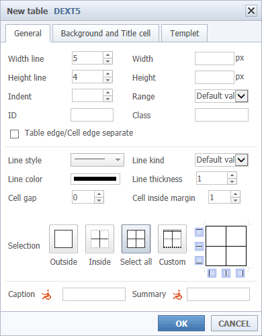Toggle top border line icon
This screenshot has width=262, height=336.
point(199,232)
